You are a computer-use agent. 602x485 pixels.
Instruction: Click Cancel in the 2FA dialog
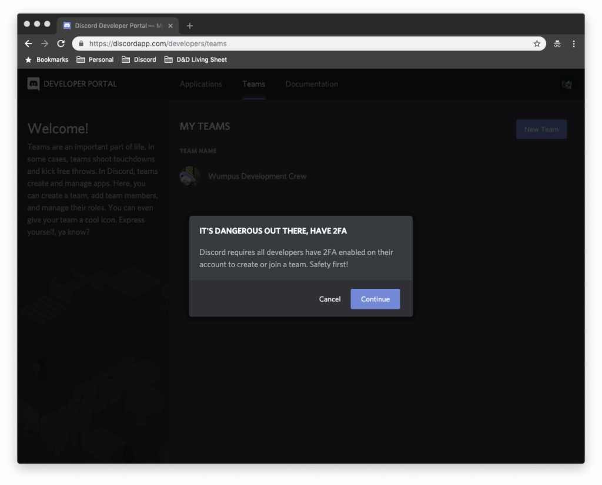[330, 299]
